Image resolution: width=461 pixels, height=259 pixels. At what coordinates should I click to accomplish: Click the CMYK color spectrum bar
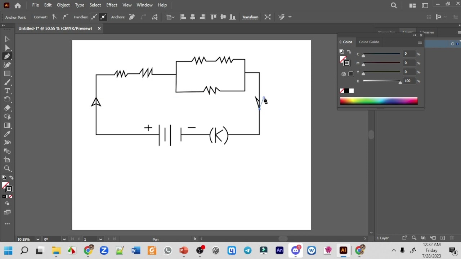pyautogui.click(x=379, y=101)
